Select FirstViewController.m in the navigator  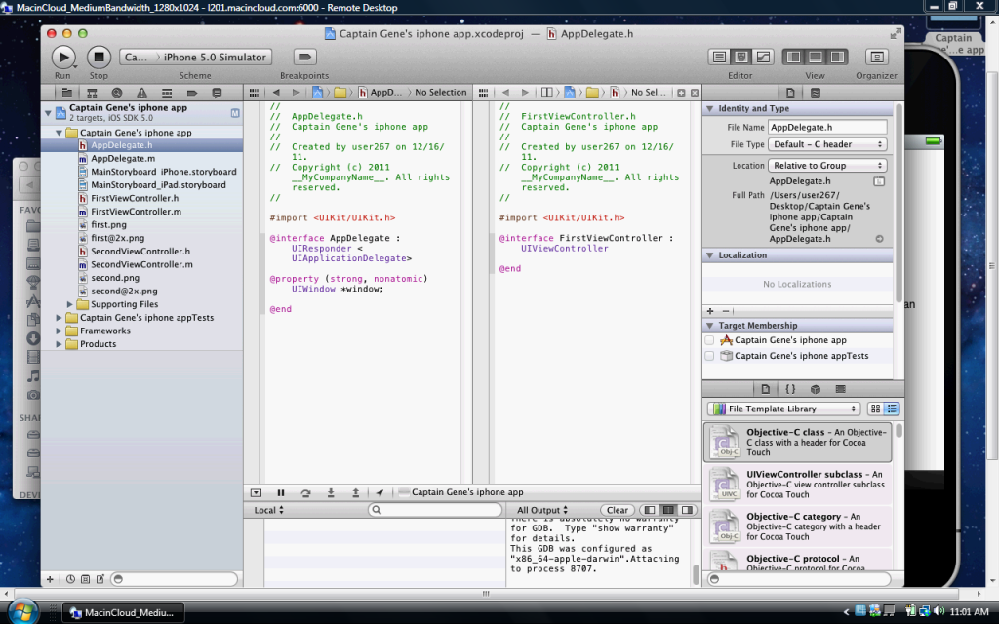coord(136,212)
